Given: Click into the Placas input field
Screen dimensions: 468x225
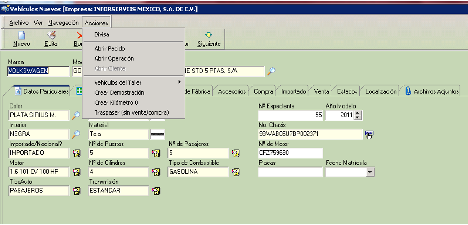Looking at the screenshot, I should 290,172.
